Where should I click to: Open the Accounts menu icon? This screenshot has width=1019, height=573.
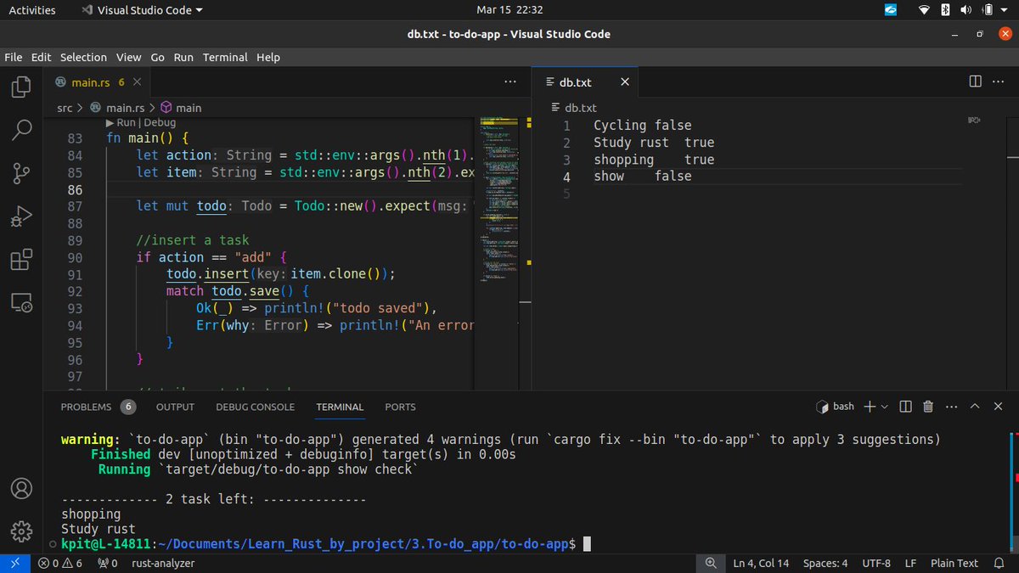click(21, 489)
